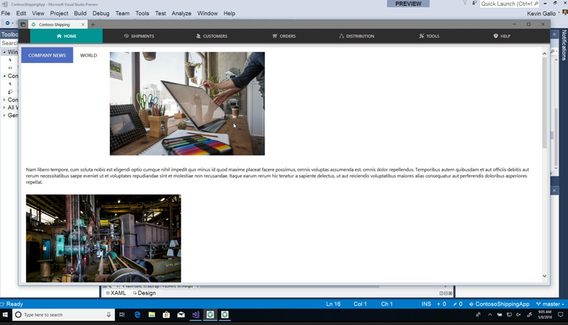Screen dimensions: 568x325
Task: Go to the Customers navigation item
Action: coord(211,36)
